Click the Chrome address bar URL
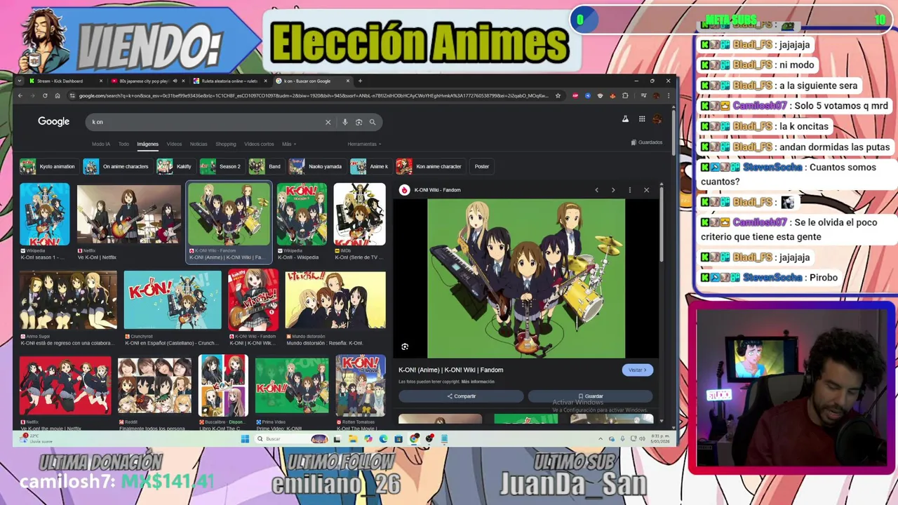Viewport: 898px width, 505px height. (312, 95)
